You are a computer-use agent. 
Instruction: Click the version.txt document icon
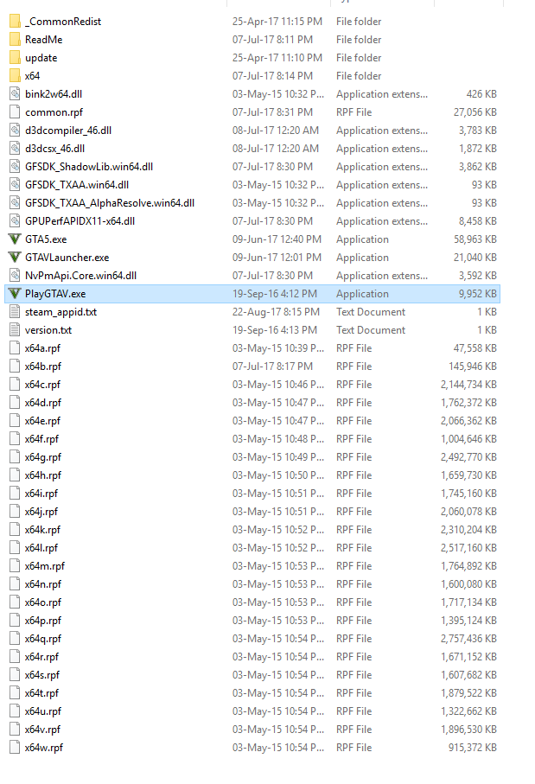tap(15, 330)
